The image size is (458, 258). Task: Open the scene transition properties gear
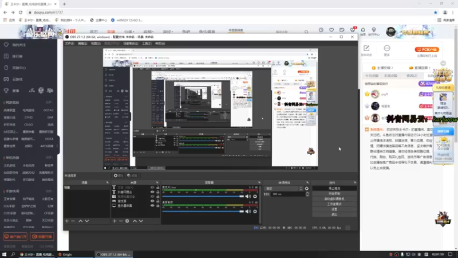[307, 189]
